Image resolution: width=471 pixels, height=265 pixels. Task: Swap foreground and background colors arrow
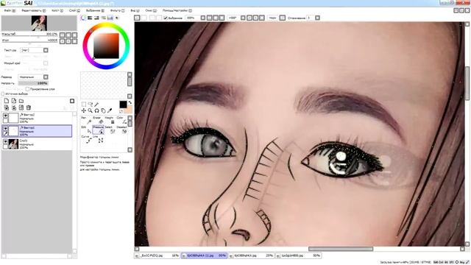click(x=130, y=103)
